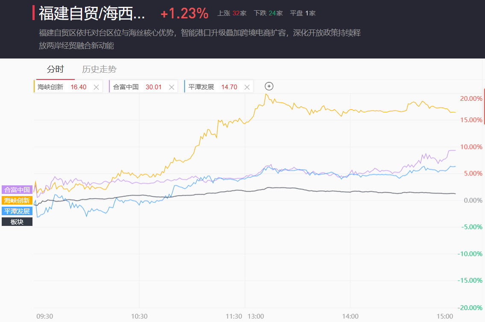Open the 海峡创新 16.40 stock chip

(61, 87)
